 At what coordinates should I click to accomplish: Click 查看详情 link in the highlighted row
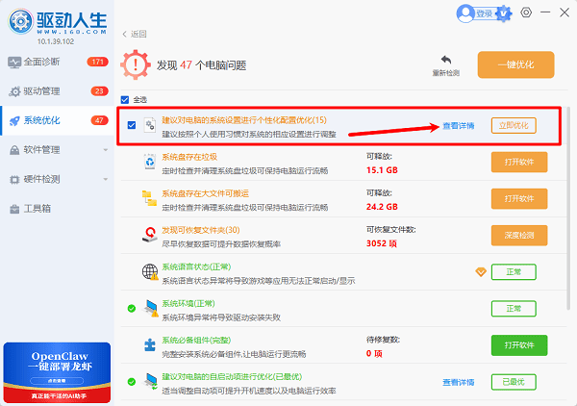click(x=458, y=126)
